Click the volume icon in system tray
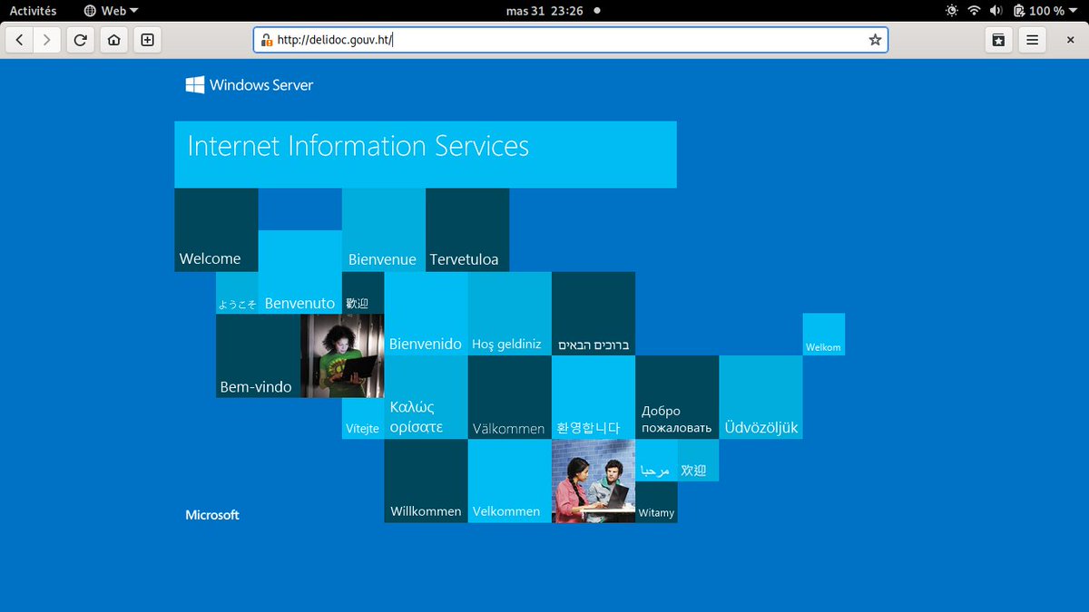1089x612 pixels. tap(996, 11)
